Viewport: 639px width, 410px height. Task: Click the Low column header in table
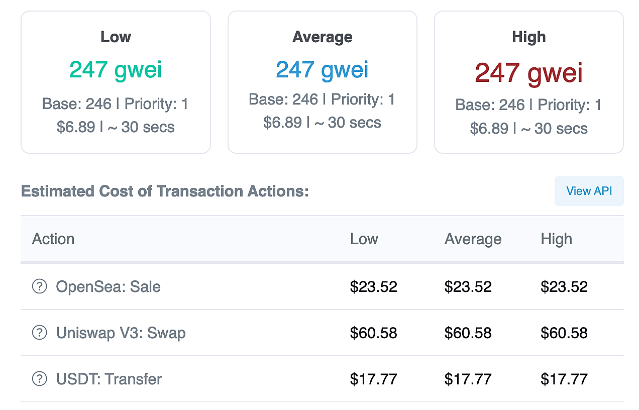pos(364,239)
